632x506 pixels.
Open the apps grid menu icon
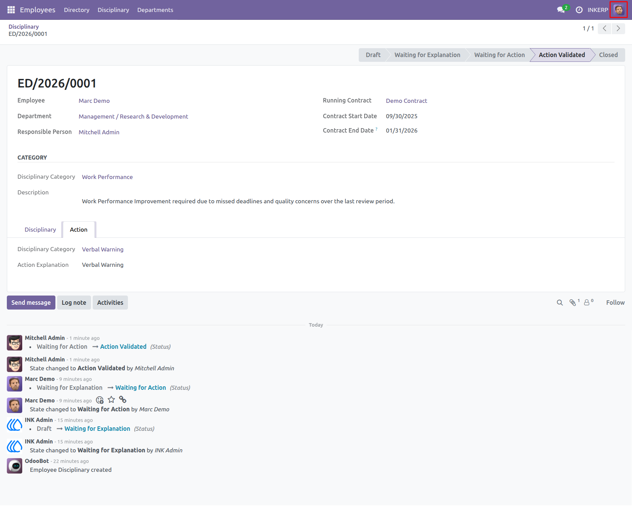click(11, 10)
